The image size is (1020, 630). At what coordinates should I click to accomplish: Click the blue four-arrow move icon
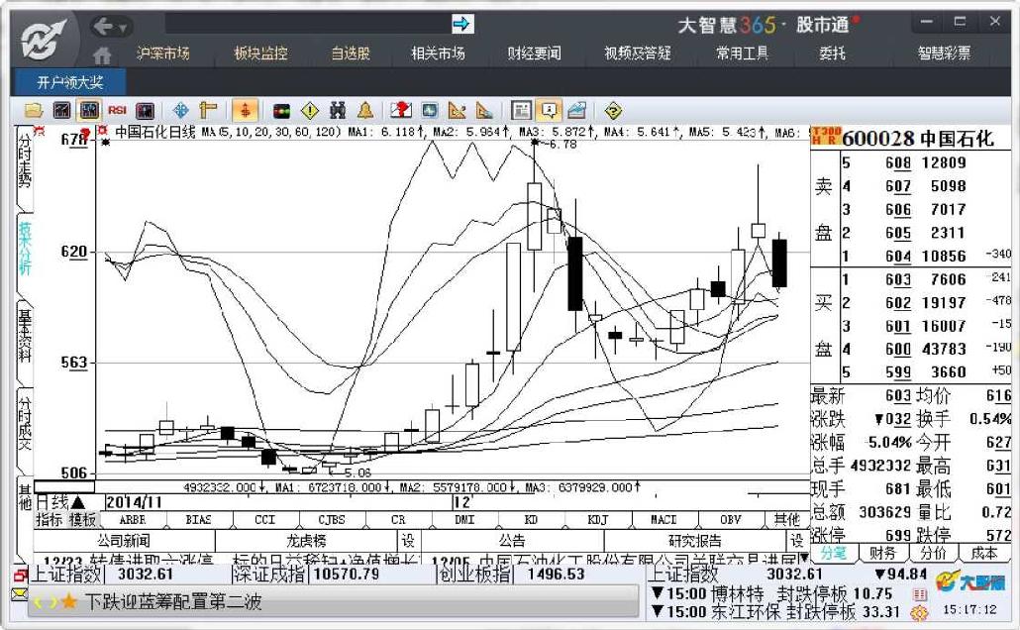click(181, 111)
